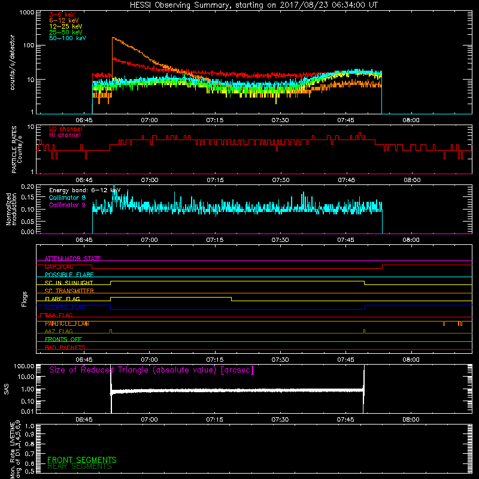
Task: Click the ATTENUATOR_STATE flag label
Action: (72, 259)
